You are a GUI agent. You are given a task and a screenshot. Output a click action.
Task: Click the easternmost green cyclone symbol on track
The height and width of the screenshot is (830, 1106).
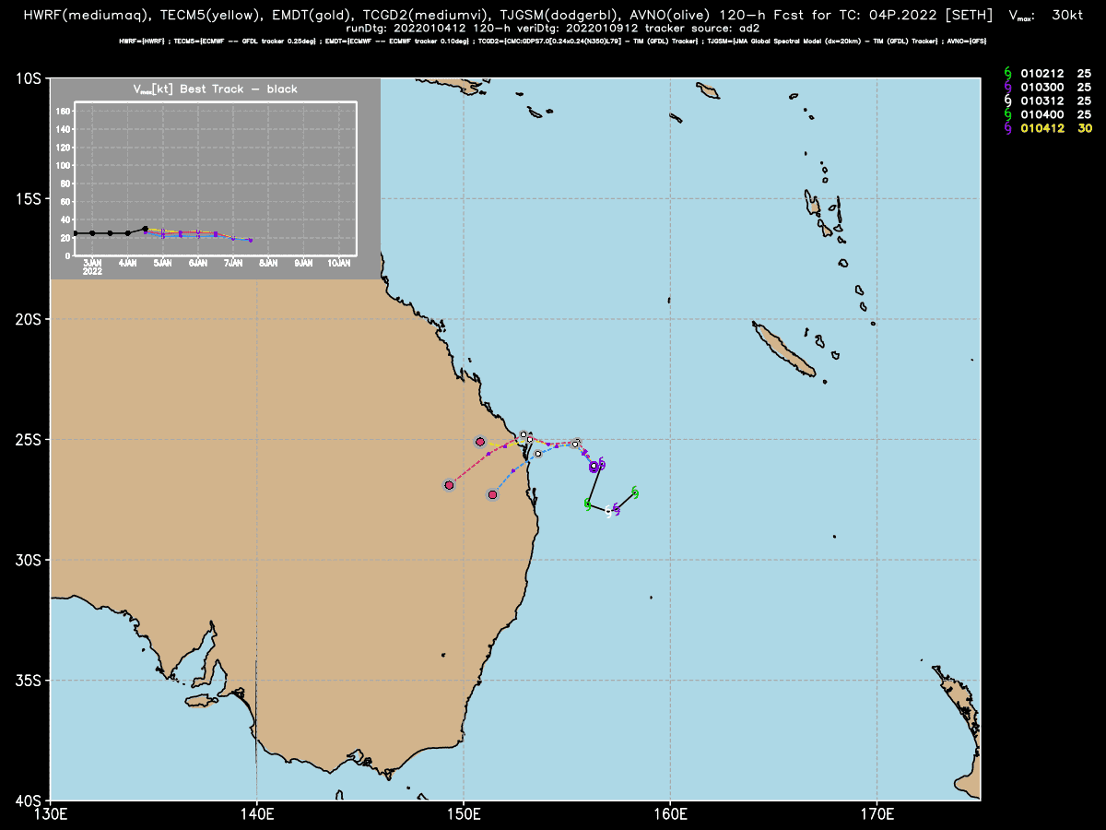pos(635,493)
